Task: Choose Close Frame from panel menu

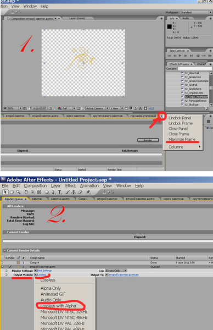Action: coord(179,134)
